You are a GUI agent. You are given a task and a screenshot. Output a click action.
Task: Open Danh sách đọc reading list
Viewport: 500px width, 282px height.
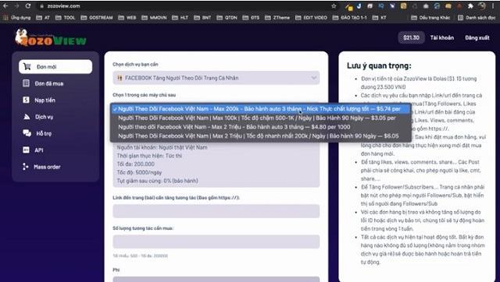pyautogui.click(x=477, y=17)
